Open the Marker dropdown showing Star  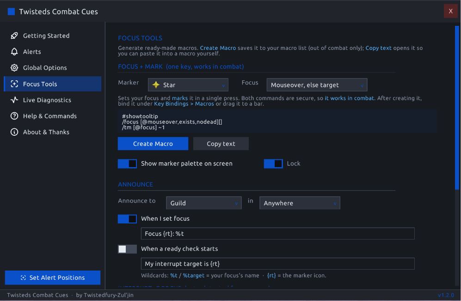[x=188, y=85]
